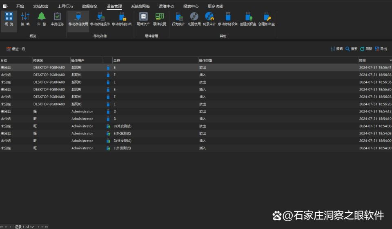392x229 pixels.
Task: Click the 导出 export button
Action: [x=381, y=48]
